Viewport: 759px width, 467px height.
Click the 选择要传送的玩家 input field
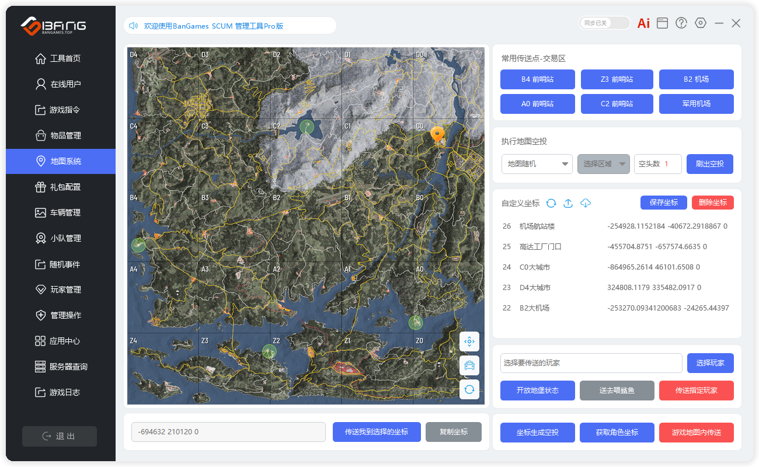point(591,363)
